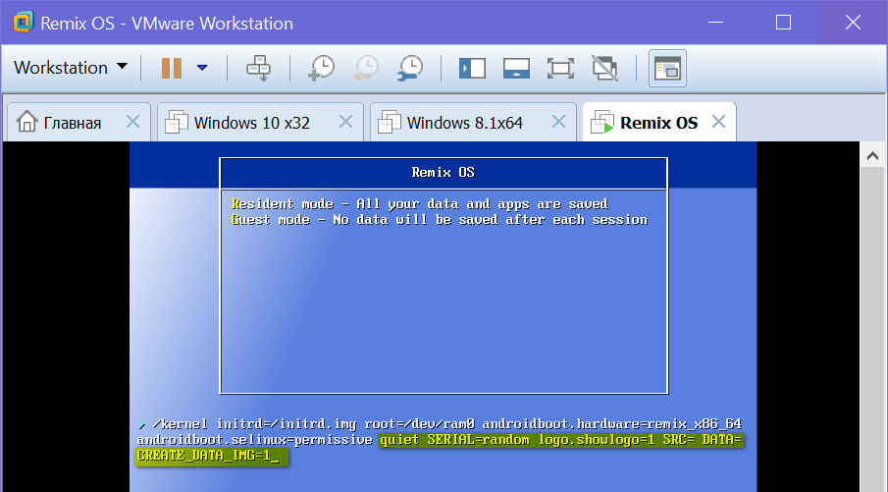Image resolution: width=888 pixels, height=492 pixels.
Task: Toggle Unity mode icon
Action: pyautogui.click(x=604, y=68)
